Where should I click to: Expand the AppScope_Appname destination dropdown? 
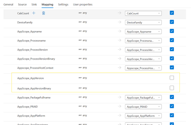143,32
